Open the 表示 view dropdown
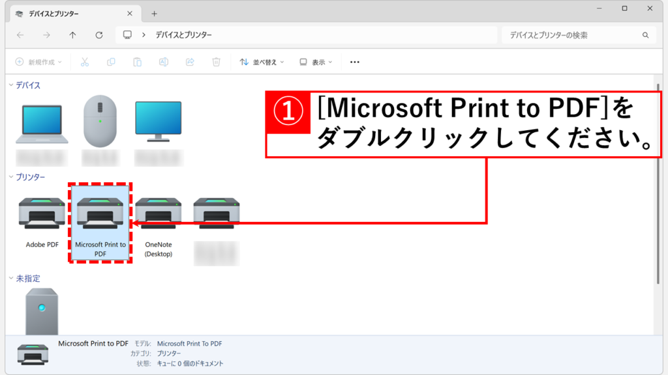 click(316, 62)
